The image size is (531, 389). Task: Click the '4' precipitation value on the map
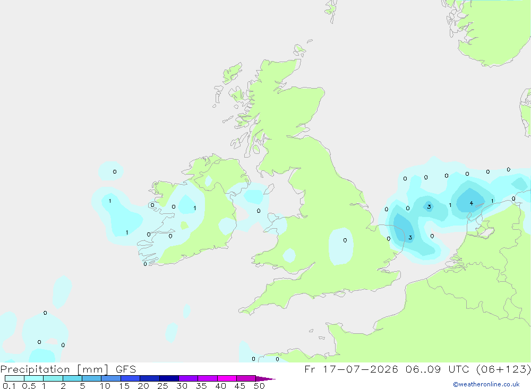pyautogui.click(x=471, y=203)
